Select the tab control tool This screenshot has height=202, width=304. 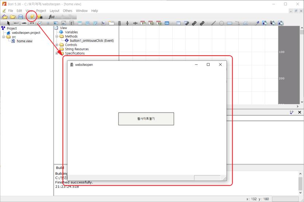[x=111, y=23]
